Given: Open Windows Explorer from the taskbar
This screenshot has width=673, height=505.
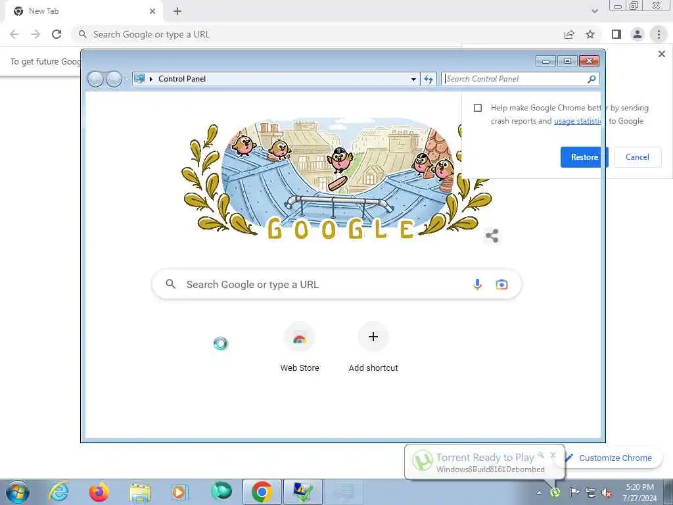Looking at the screenshot, I should (140, 492).
